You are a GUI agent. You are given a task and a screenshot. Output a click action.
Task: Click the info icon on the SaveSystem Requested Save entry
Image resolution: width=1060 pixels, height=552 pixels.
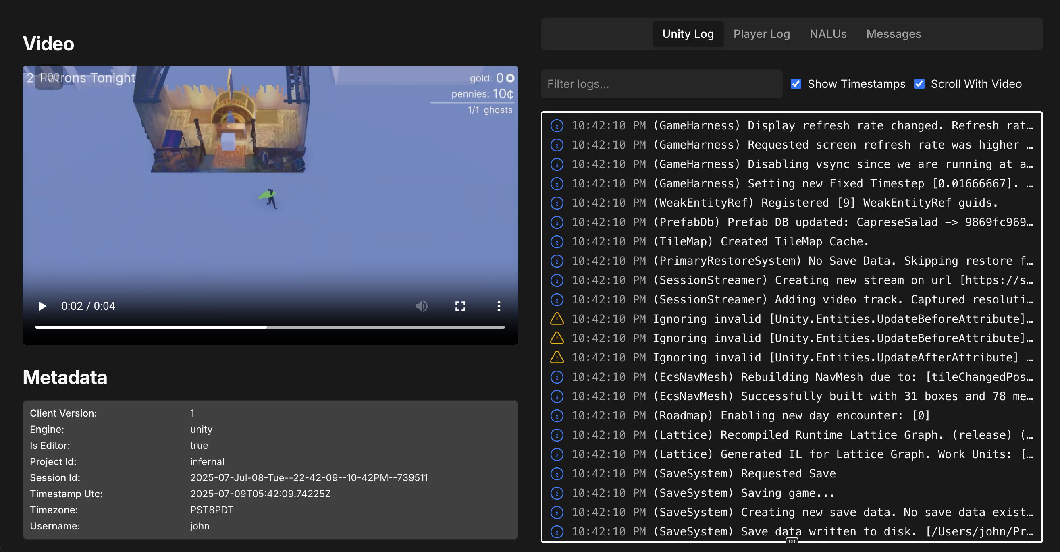[557, 473]
